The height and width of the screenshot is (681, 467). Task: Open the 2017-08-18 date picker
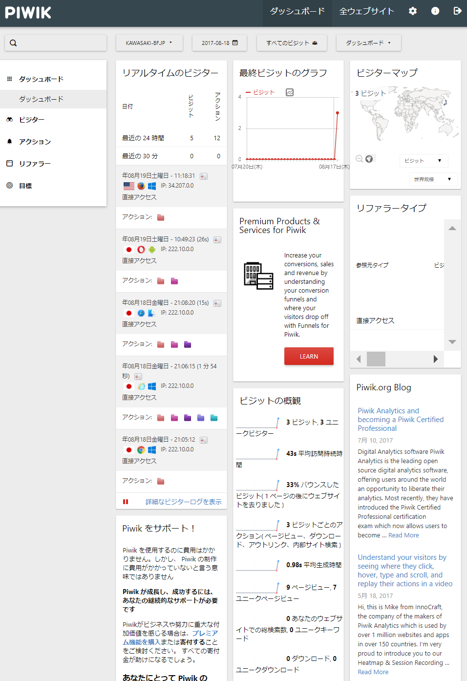click(x=220, y=43)
